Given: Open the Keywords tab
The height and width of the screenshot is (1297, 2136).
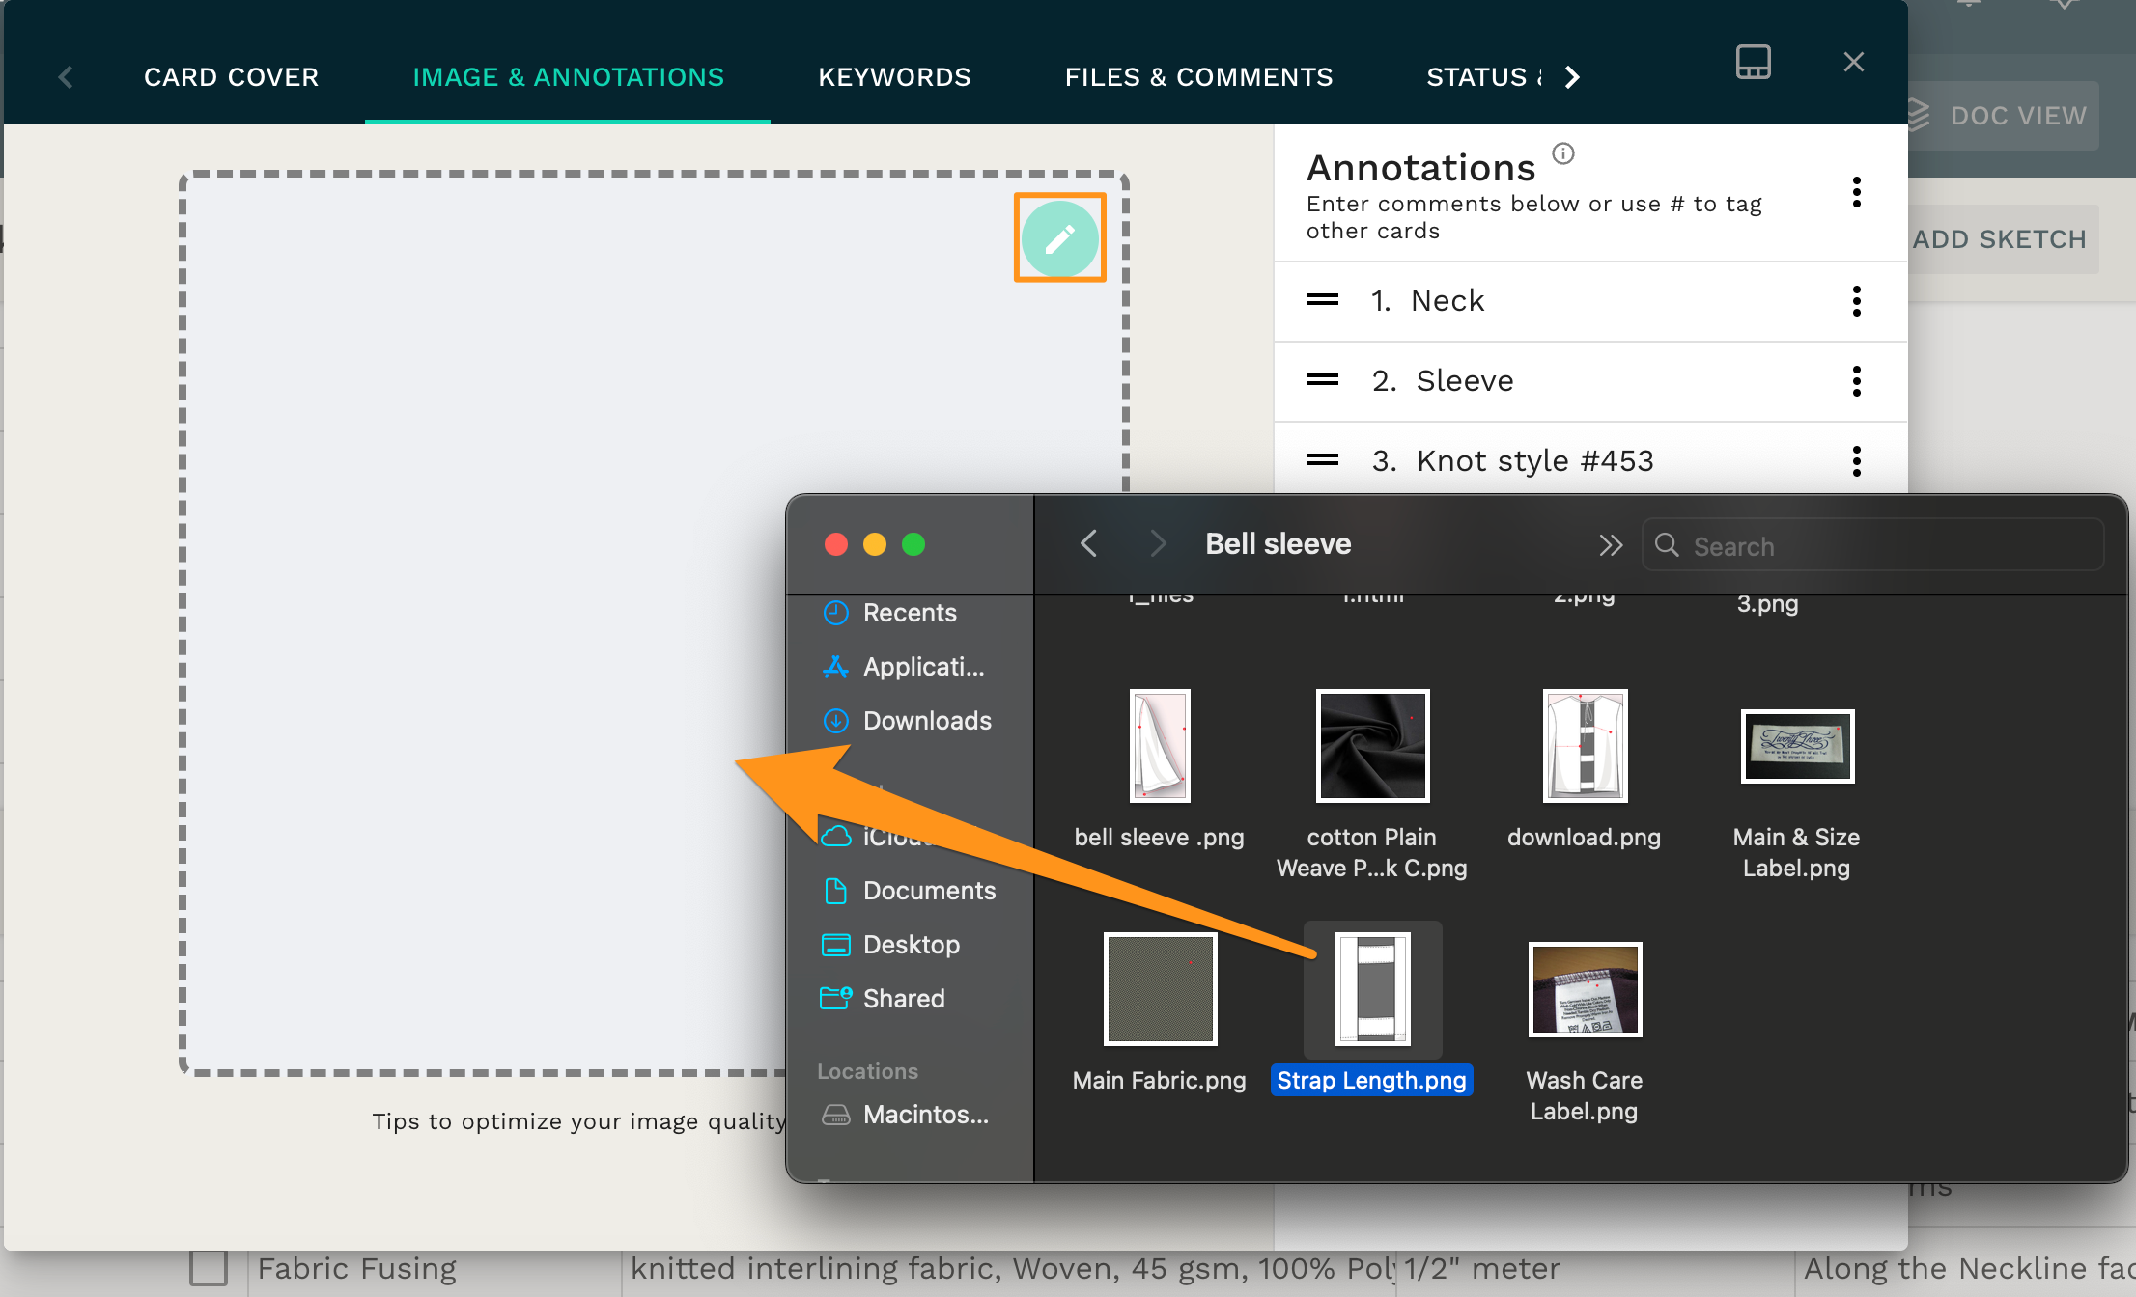Looking at the screenshot, I should 894,77.
